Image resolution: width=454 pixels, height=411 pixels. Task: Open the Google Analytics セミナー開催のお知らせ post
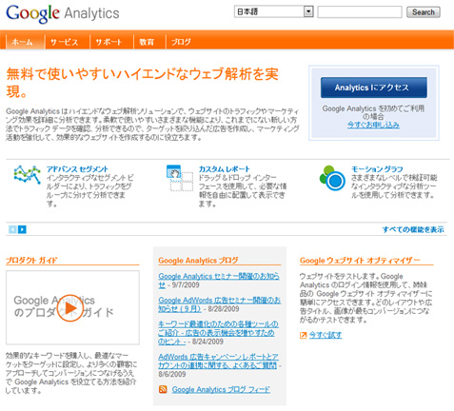click(x=219, y=281)
